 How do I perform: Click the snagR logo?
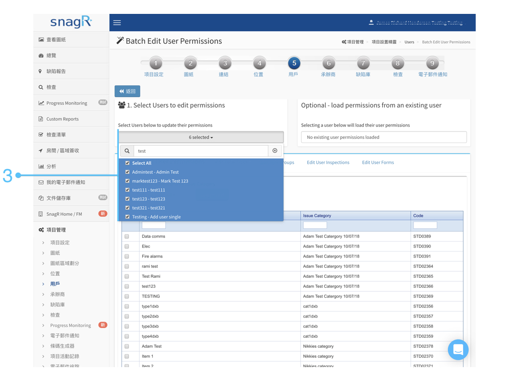(71, 22)
